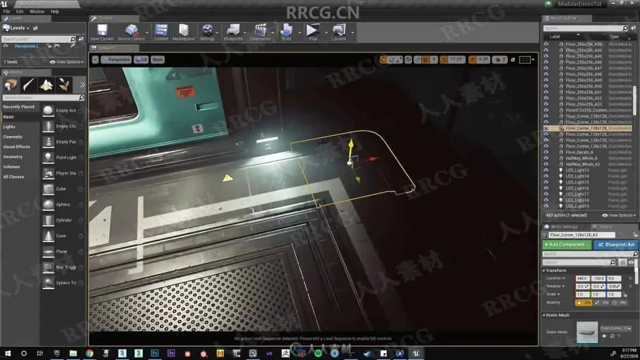Open World Outliner View Options dropdown
Screen dimensions: 640x360
click(x=619, y=215)
